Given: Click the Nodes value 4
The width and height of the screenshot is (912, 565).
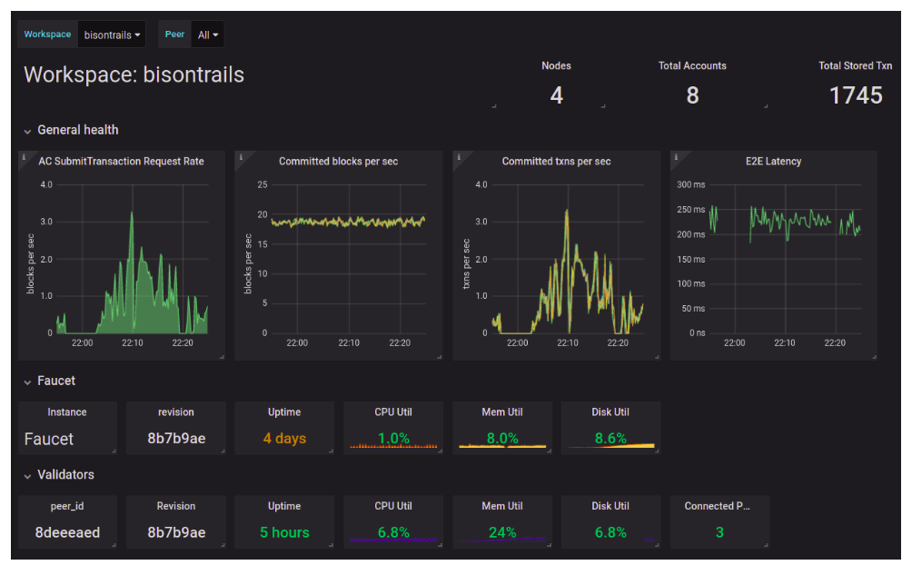Looking at the screenshot, I should 557,95.
